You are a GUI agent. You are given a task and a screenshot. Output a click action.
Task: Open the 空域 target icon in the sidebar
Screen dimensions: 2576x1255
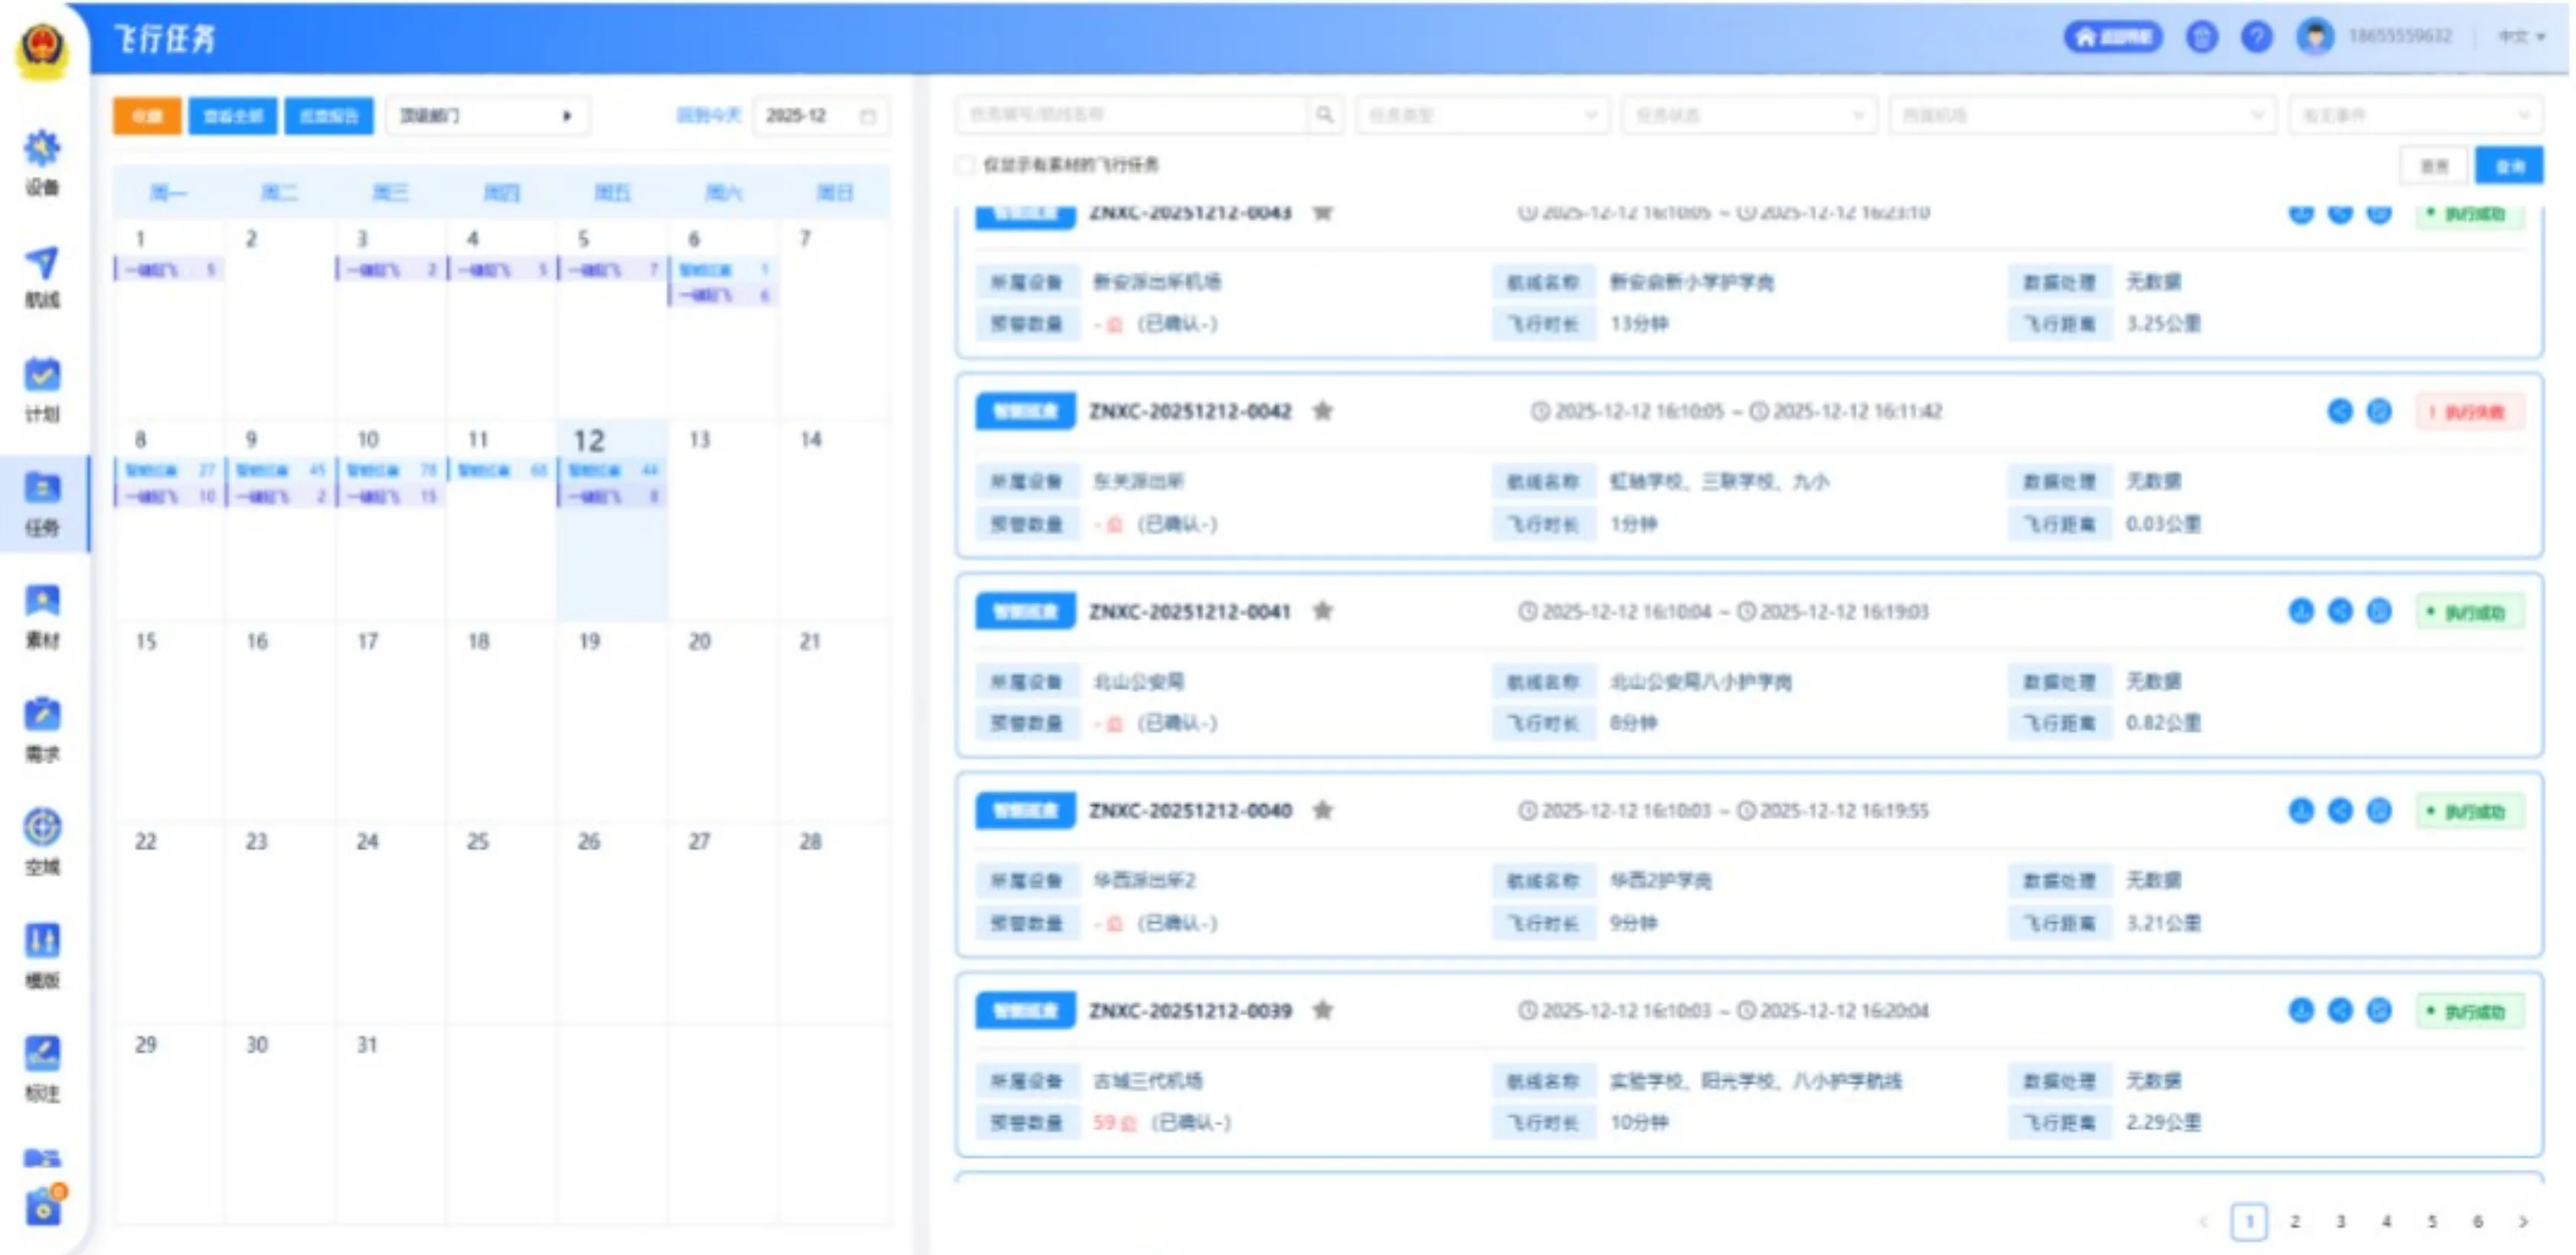(x=42, y=841)
